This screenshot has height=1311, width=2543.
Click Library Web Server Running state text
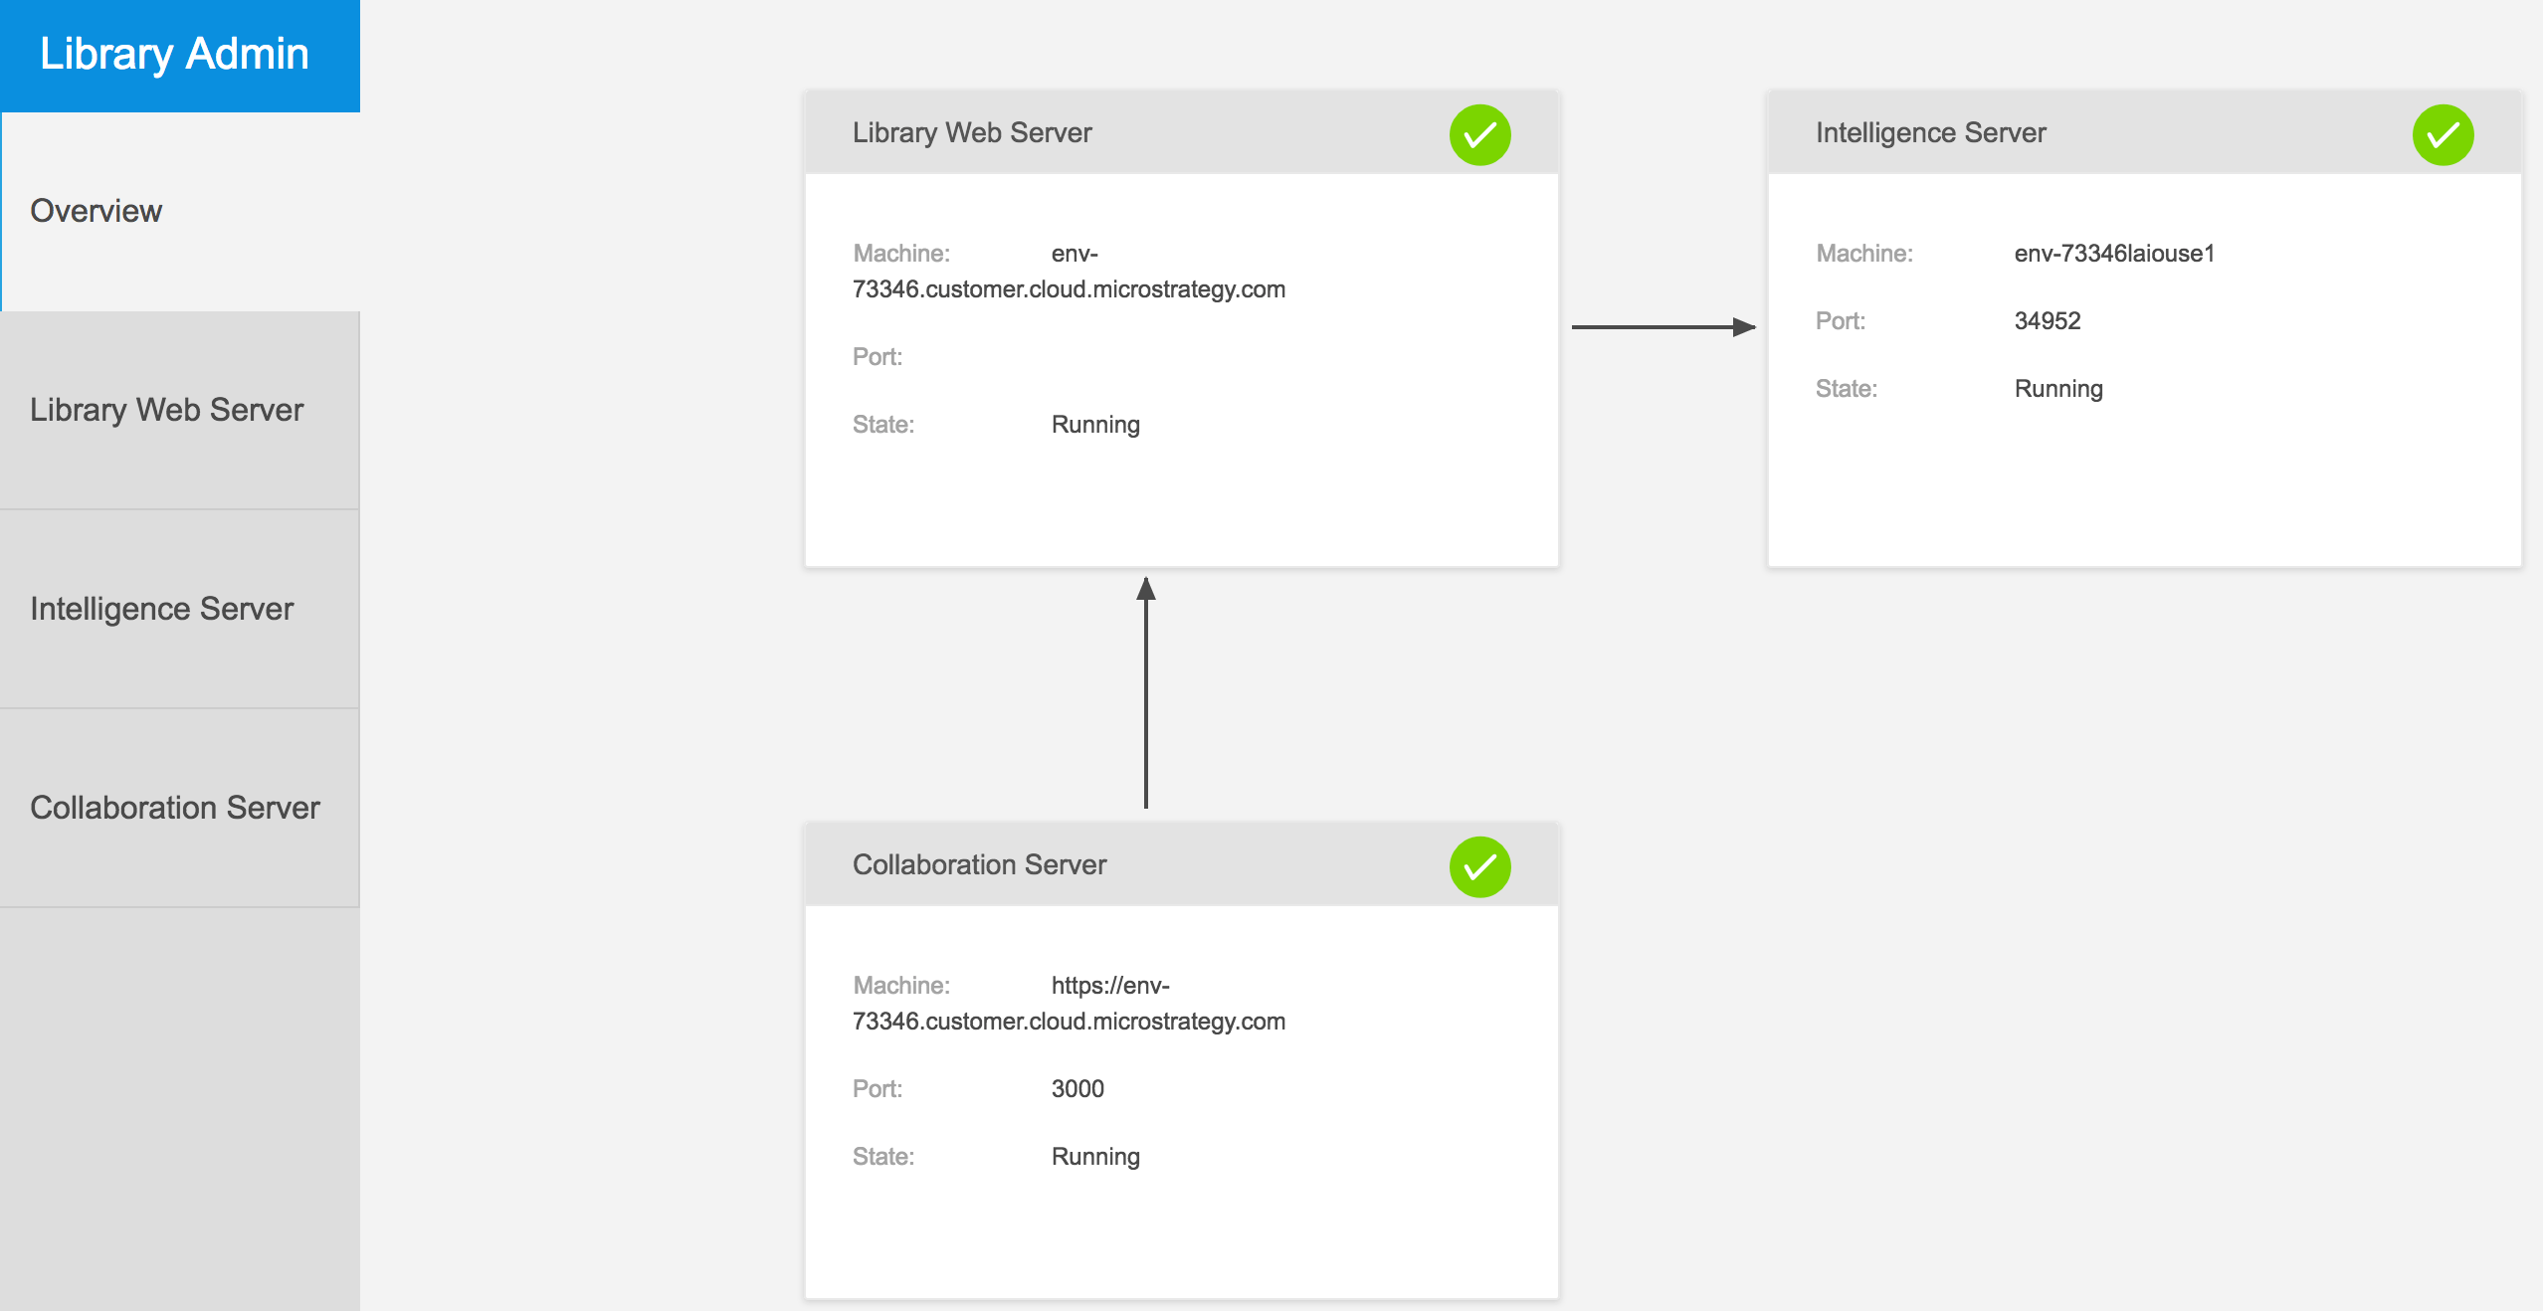click(1095, 424)
